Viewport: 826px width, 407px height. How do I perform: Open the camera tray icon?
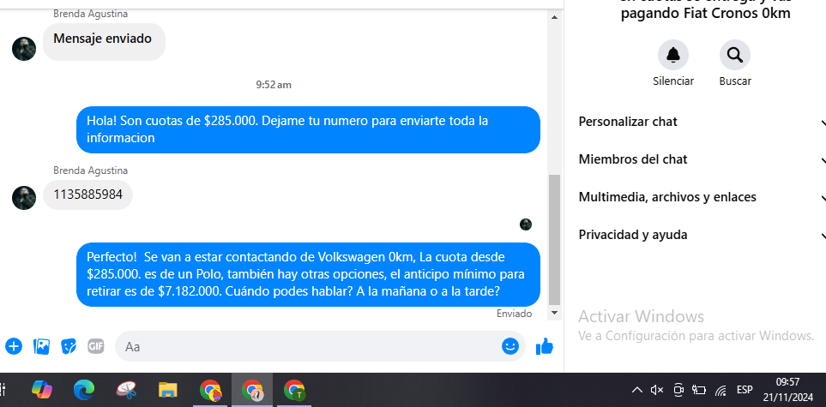[x=678, y=390]
